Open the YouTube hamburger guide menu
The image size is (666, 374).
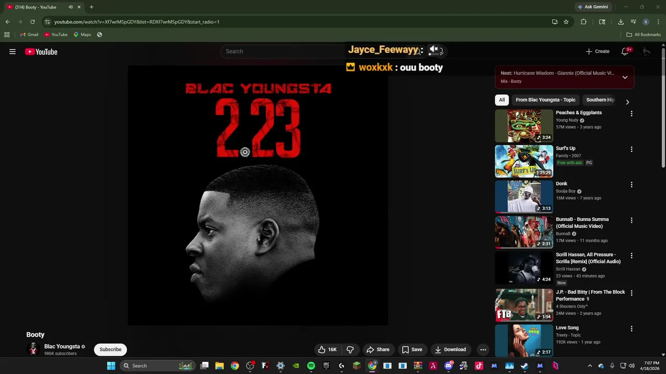click(x=12, y=51)
